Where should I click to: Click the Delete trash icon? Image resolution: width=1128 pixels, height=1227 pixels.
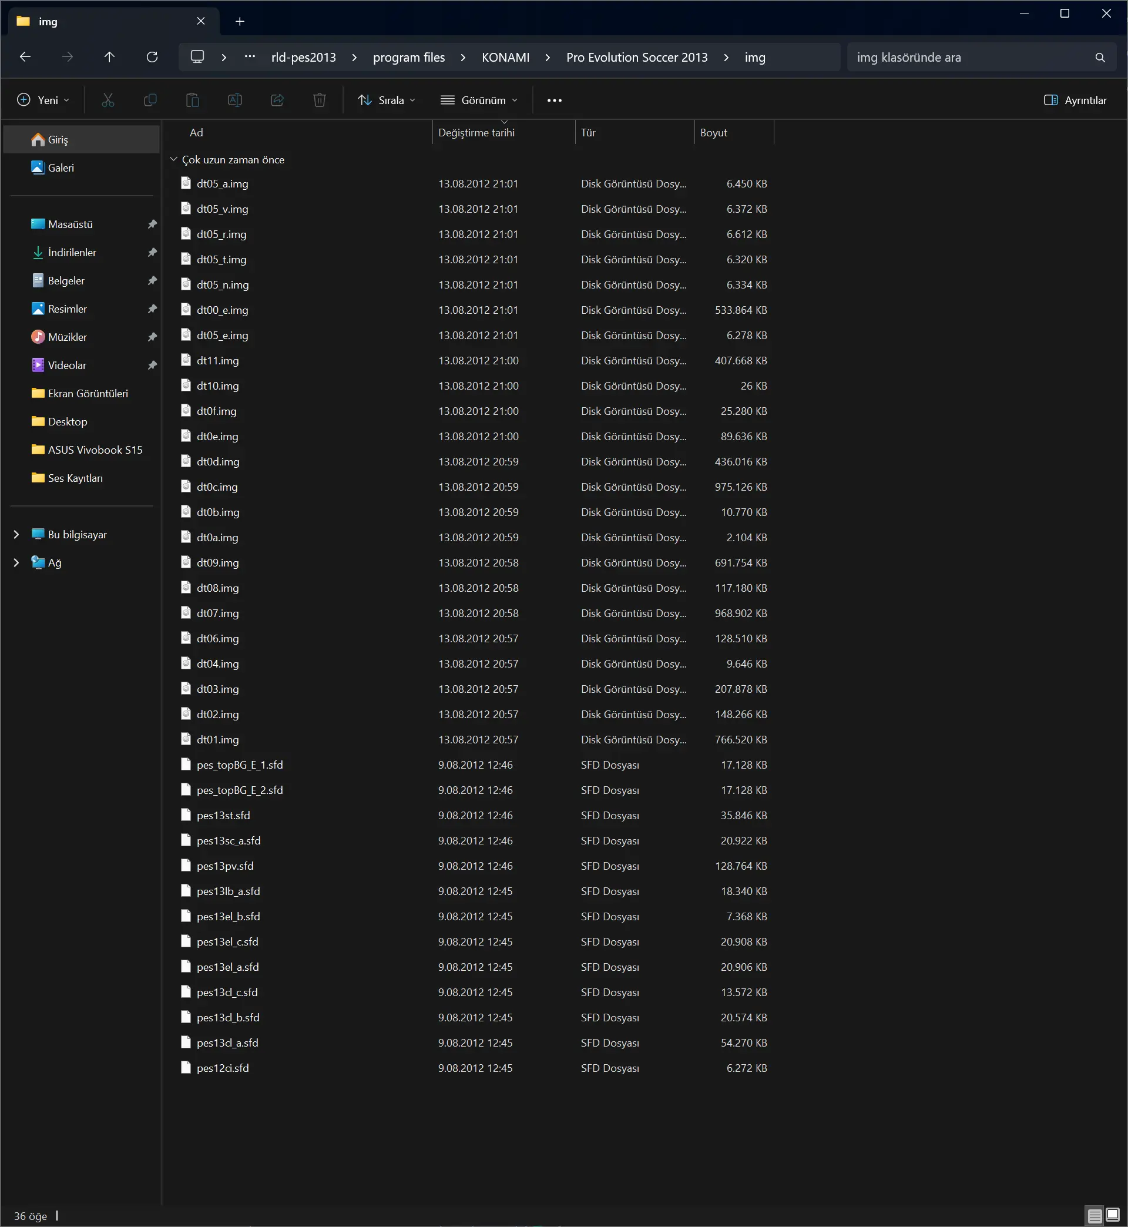pyautogui.click(x=319, y=100)
